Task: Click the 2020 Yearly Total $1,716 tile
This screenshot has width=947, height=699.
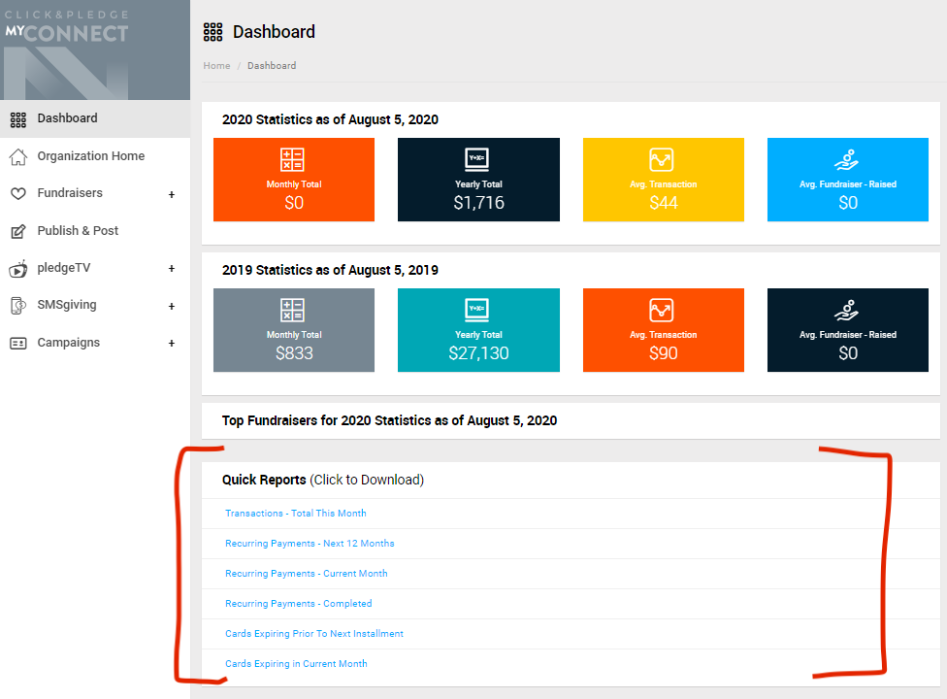Action: tap(478, 180)
